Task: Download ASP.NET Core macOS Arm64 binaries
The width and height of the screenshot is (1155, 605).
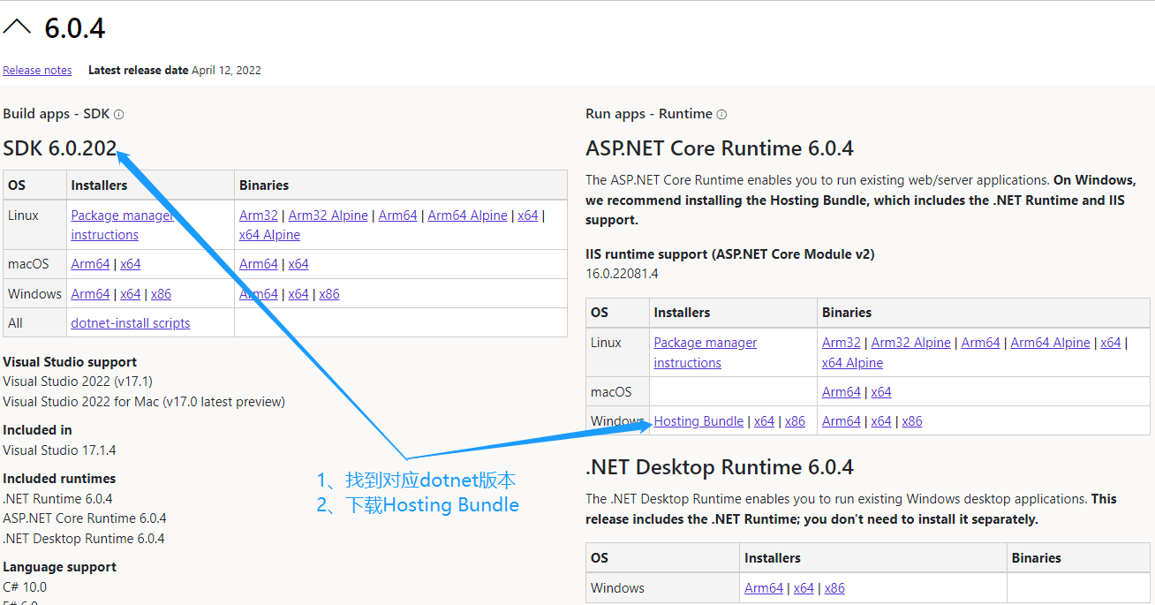Action: pyautogui.click(x=841, y=392)
